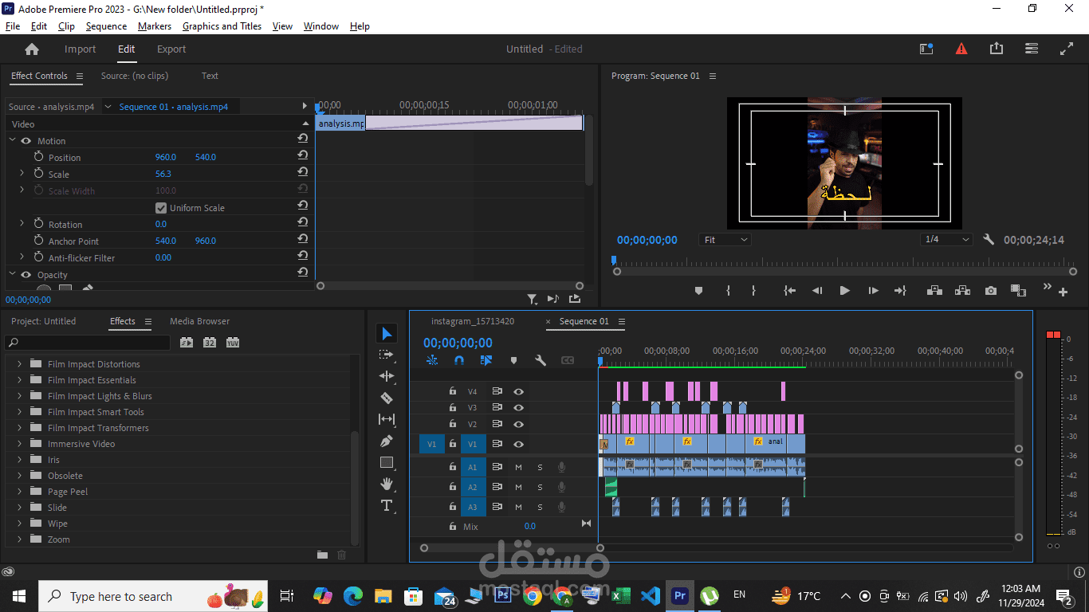Toggle Uniform Scale checkbox
1089x612 pixels.
(161, 208)
